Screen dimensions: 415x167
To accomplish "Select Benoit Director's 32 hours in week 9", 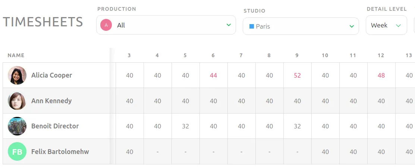I will (x=297, y=126).
